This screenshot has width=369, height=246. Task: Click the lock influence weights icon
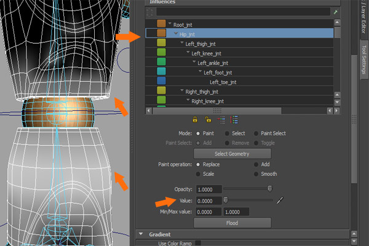point(195,120)
